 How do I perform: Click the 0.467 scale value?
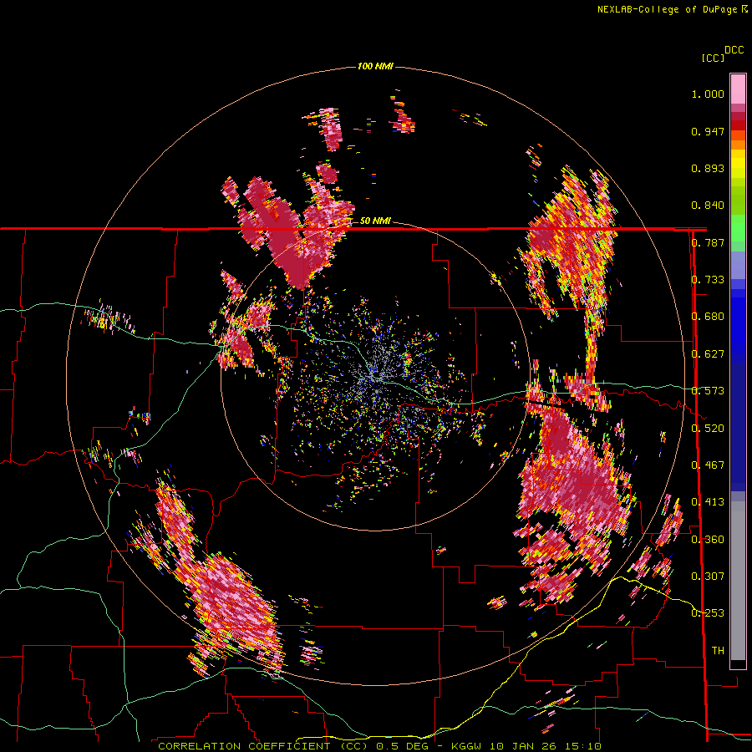[708, 465]
